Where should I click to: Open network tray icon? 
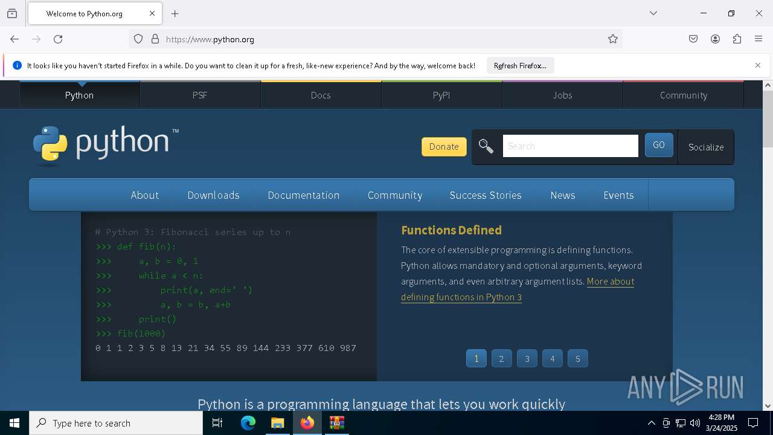tap(681, 423)
